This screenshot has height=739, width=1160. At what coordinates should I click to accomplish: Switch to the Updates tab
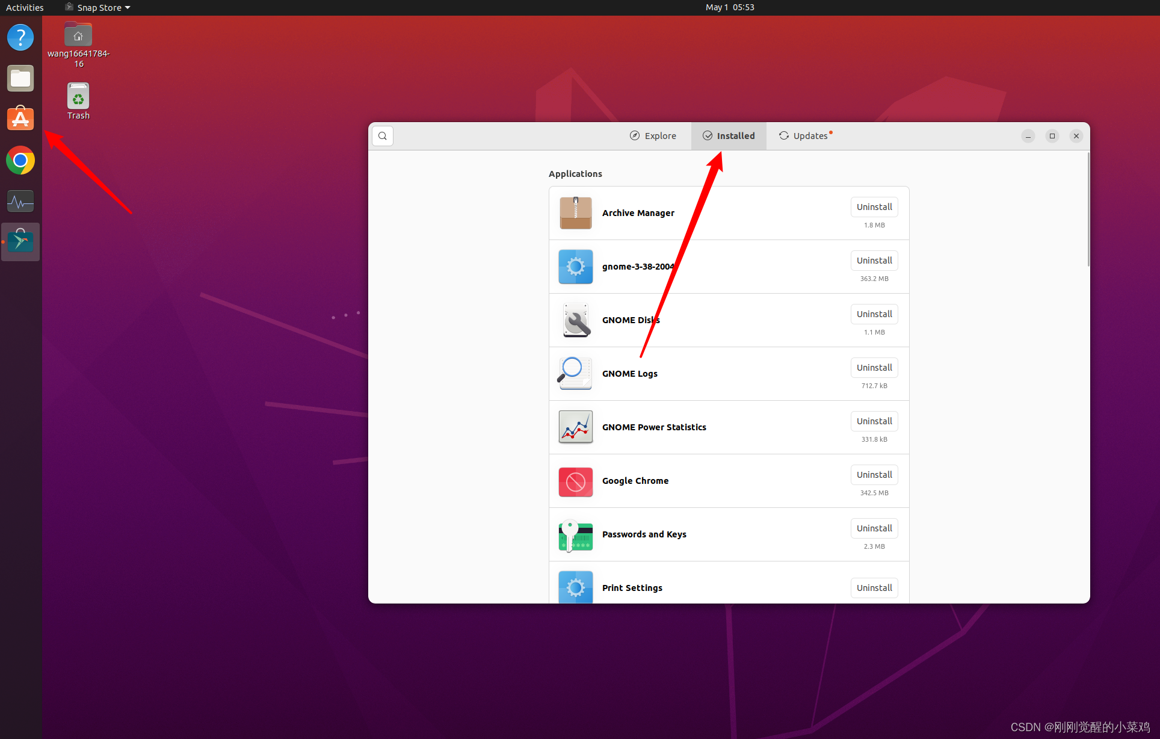804,136
